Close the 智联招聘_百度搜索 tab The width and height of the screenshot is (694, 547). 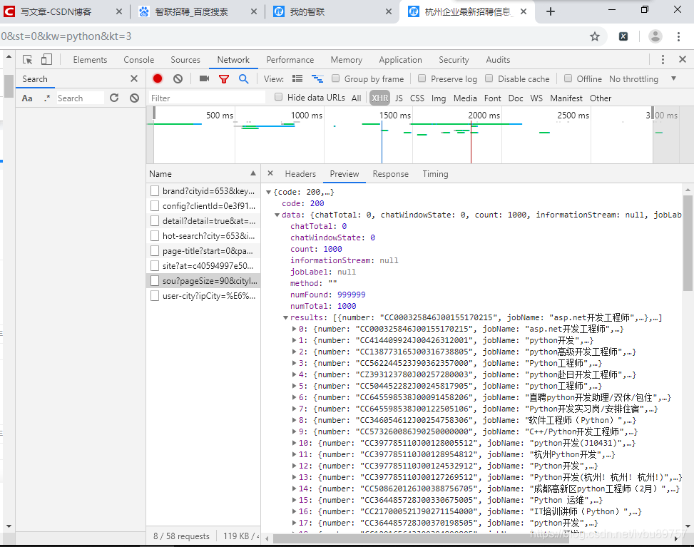(x=254, y=11)
